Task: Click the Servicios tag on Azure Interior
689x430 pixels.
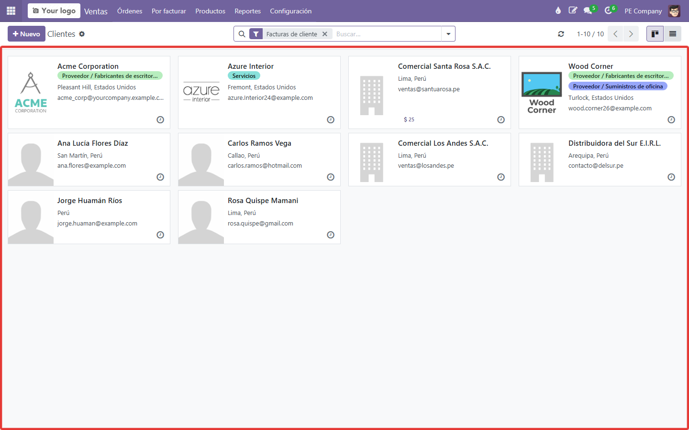Action: point(244,76)
